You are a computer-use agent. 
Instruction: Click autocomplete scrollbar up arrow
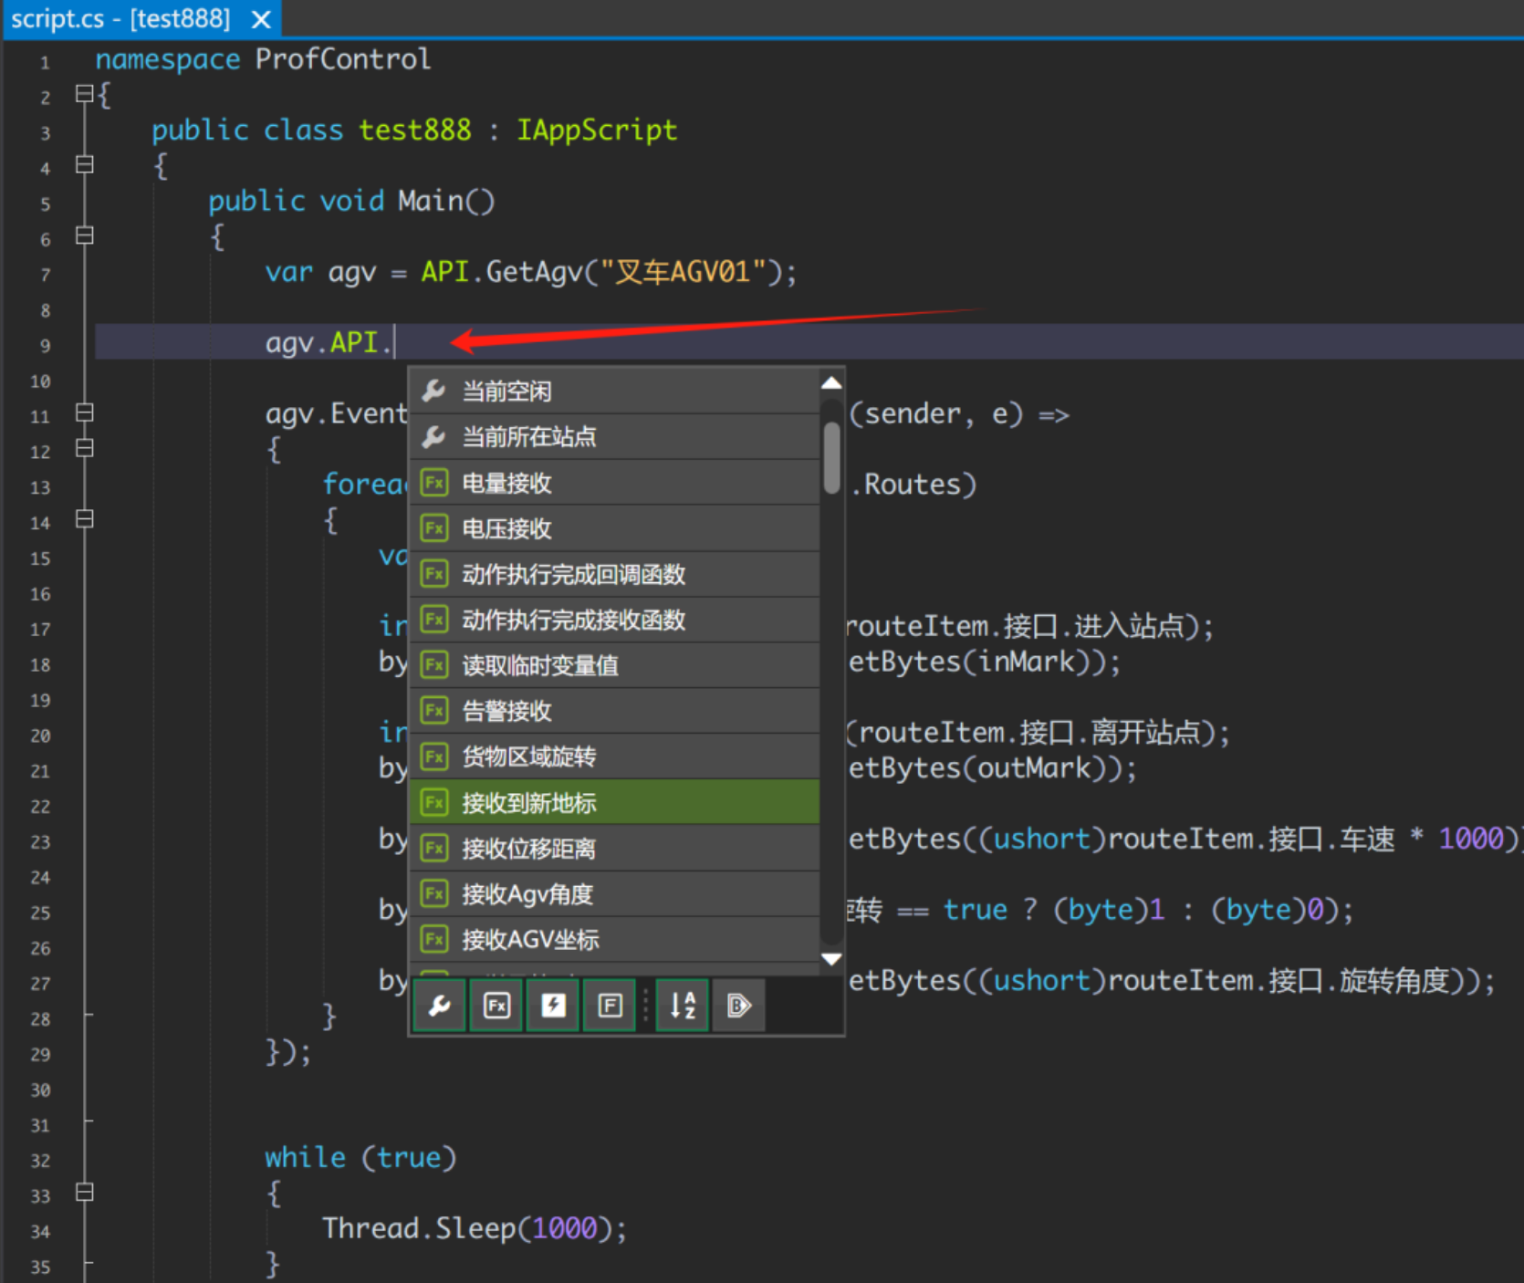click(x=831, y=383)
